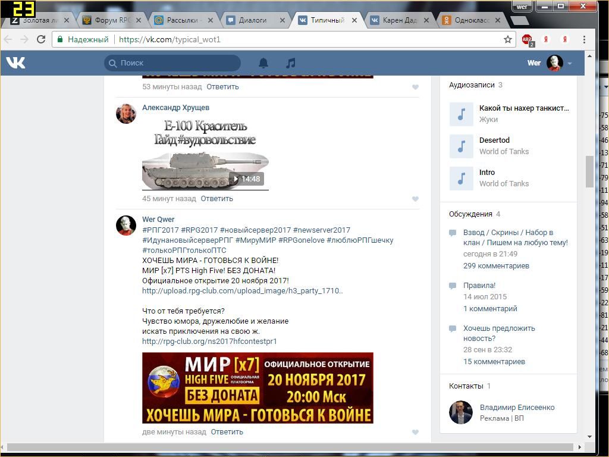Open 'Хочешь предложить новость?' discussion
Screen dimensions: 609x457
499,333
